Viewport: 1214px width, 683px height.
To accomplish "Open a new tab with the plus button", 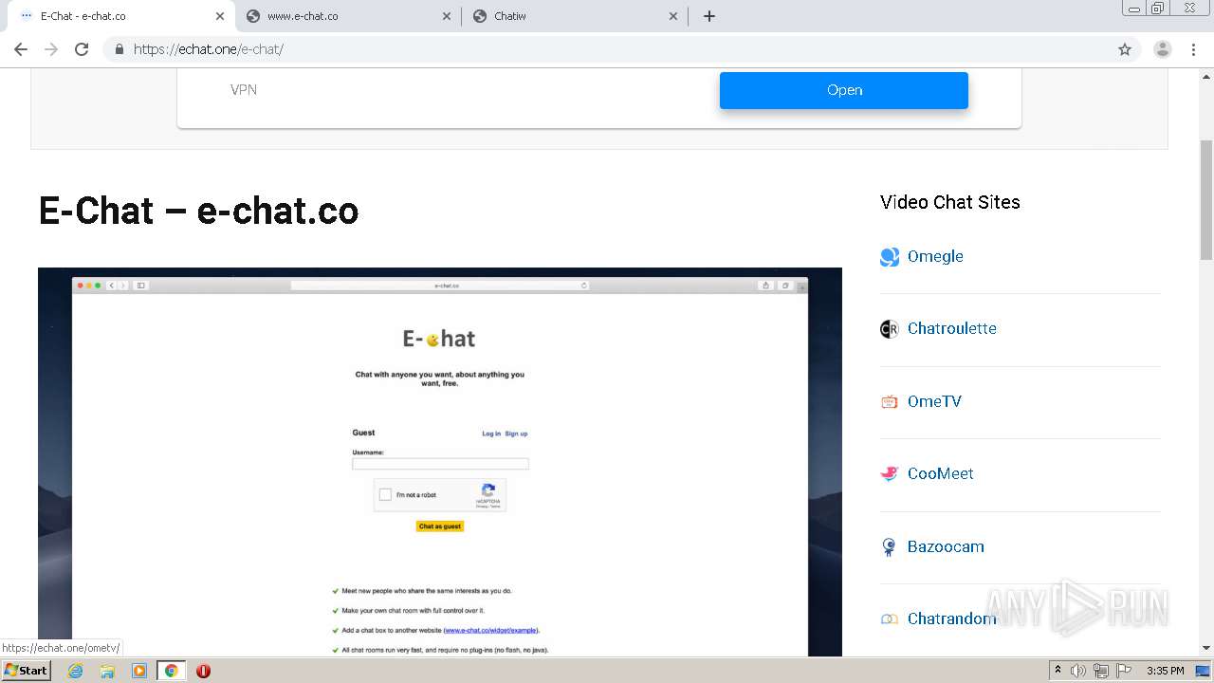I will (x=709, y=16).
